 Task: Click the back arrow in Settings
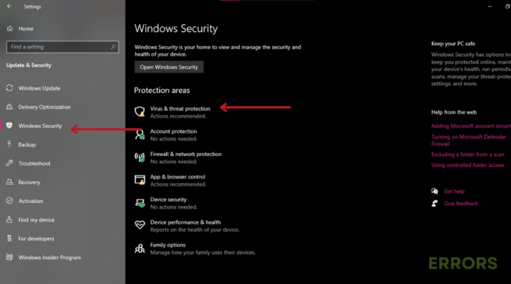point(9,6)
